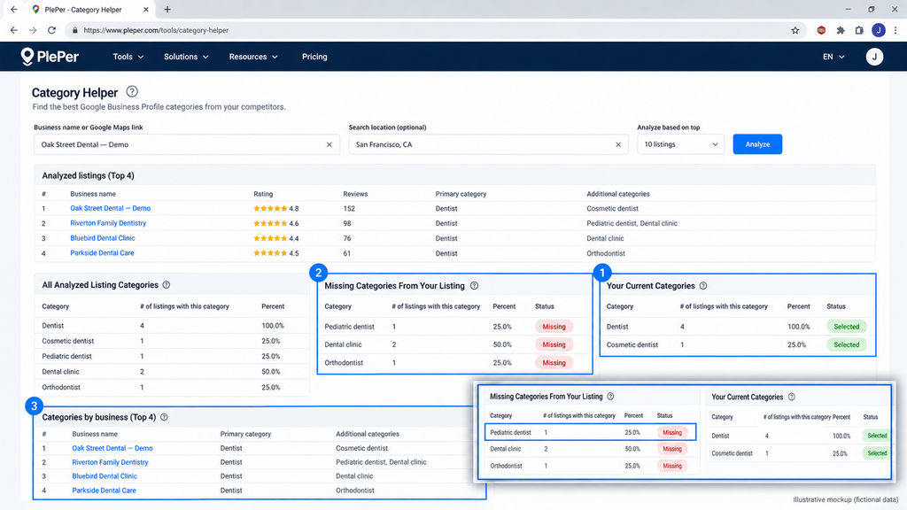Reload the page
The width and height of the screenshot is (907, 510).
(x=51, y=30)
